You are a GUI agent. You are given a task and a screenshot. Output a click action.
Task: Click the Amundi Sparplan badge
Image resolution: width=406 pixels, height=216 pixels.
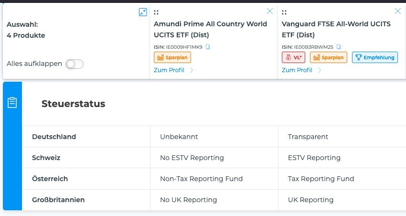pos(172,57)
